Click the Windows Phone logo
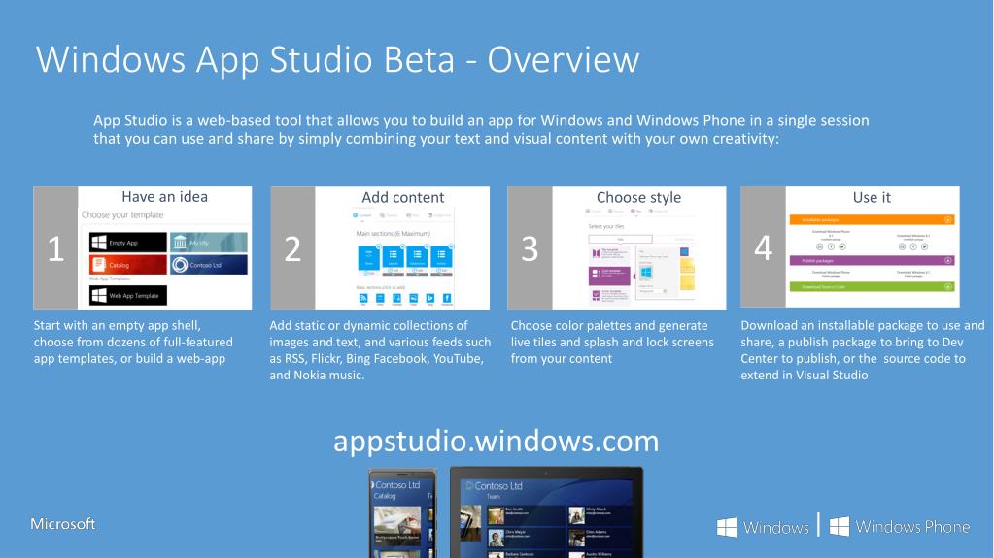The height and width of the screenshot is (558, 994). click(x=900, y=526)
